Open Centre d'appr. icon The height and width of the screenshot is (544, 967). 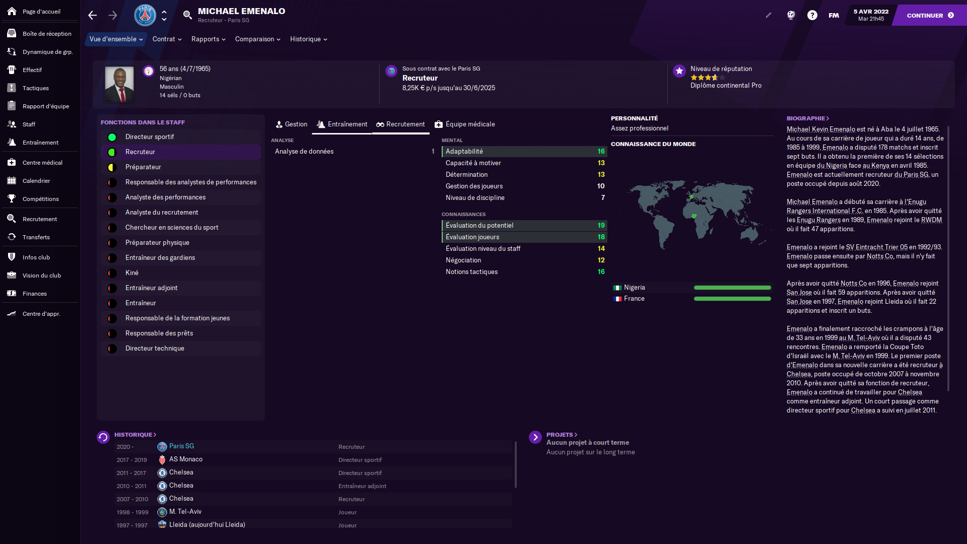12,313
